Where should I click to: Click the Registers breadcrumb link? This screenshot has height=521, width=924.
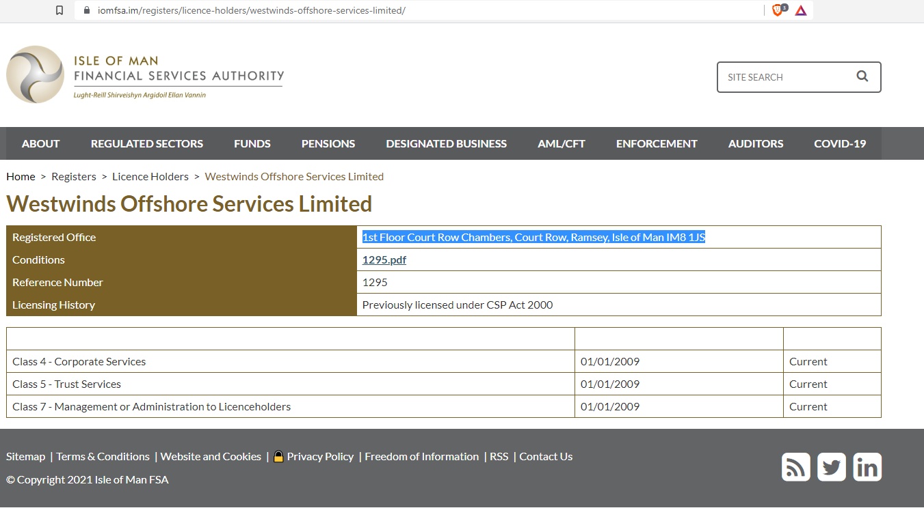click(74, 176)
